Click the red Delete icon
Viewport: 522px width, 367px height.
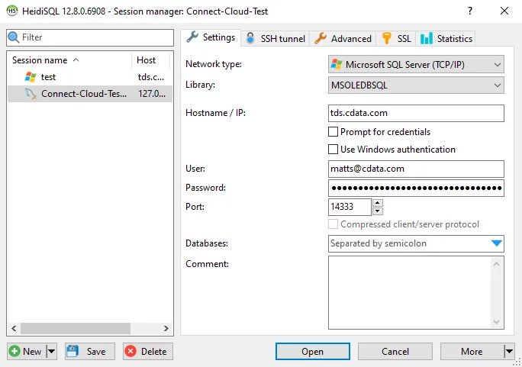pos(130,352)
